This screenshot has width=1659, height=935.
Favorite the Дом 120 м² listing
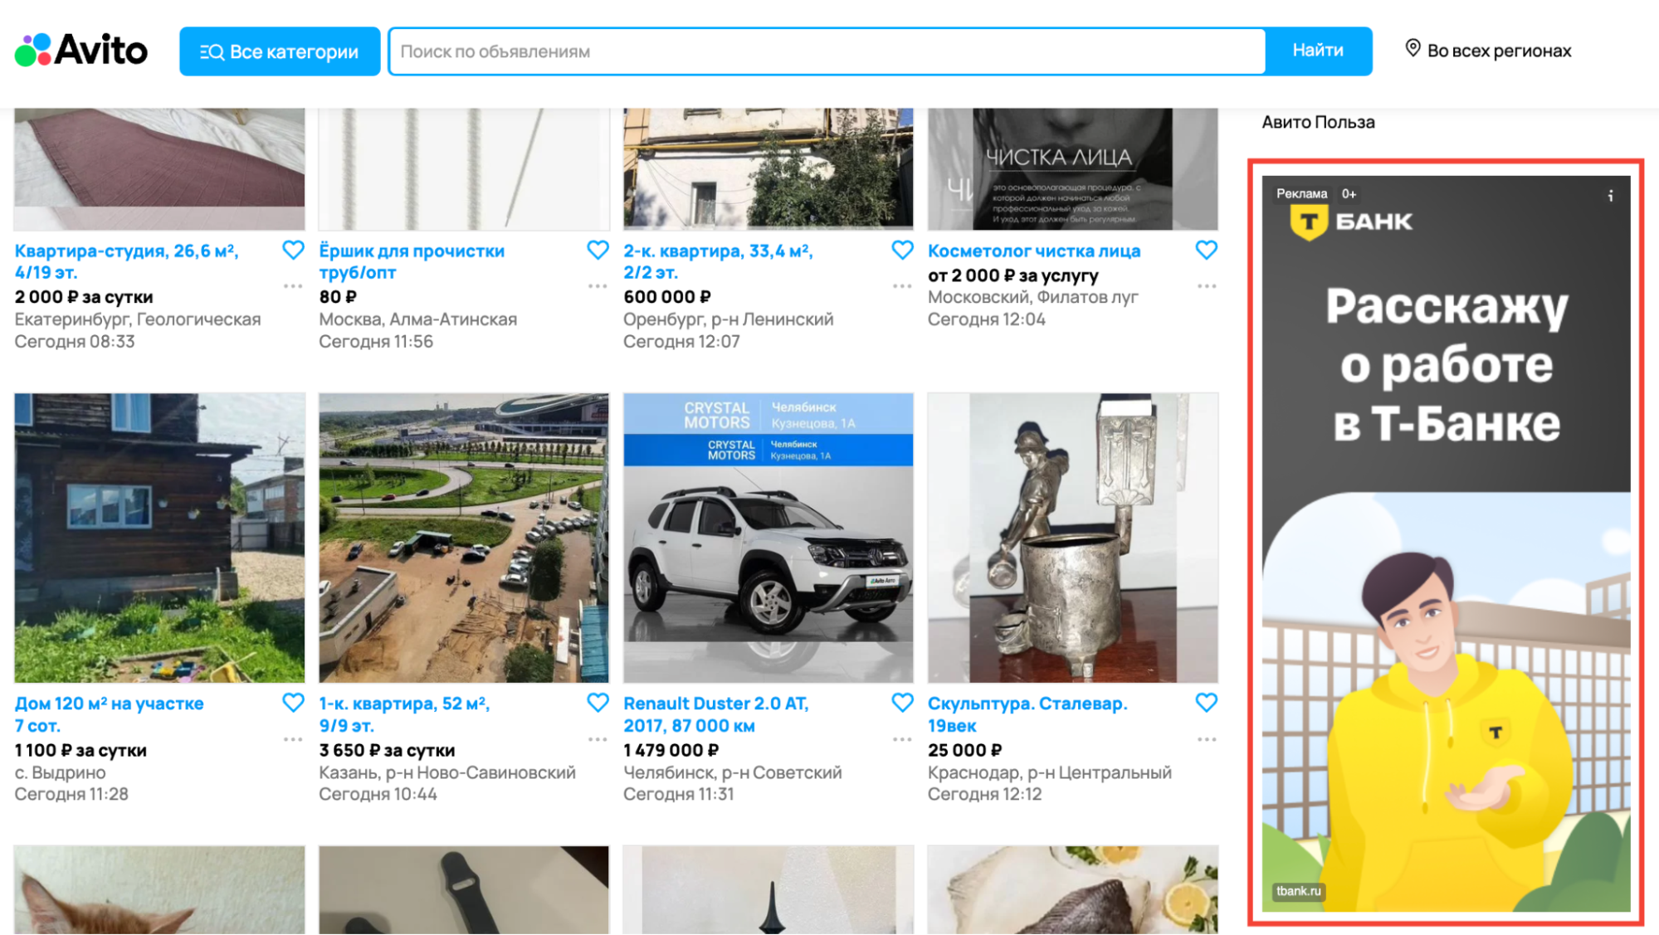click(293, 703)
